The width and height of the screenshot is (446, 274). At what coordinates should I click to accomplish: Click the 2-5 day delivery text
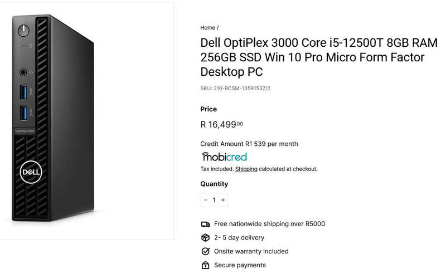[239, 238]
